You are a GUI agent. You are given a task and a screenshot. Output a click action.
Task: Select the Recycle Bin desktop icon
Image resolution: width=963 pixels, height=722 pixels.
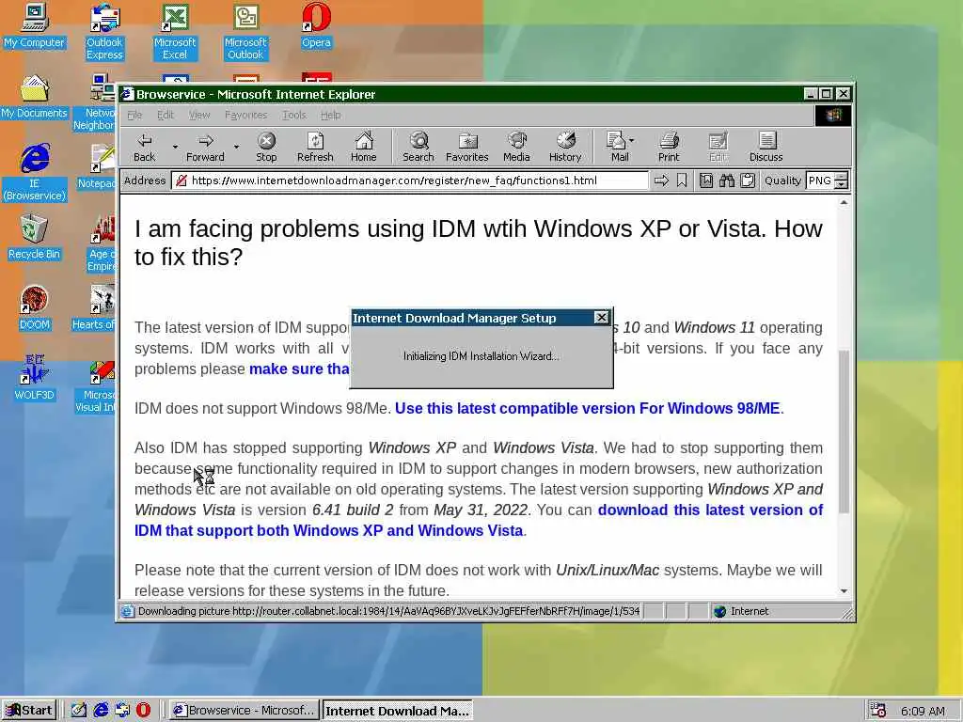click(35, 237)
